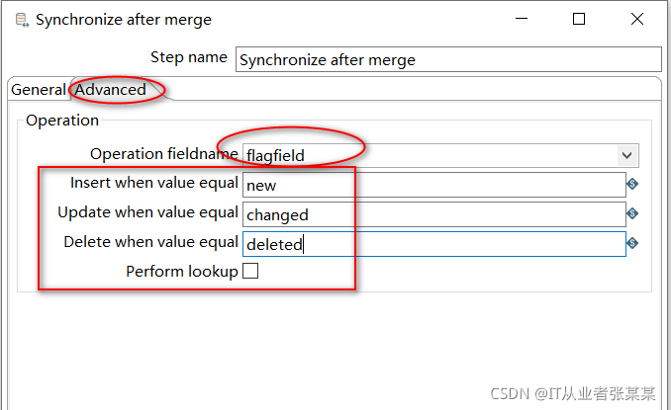Viewport: 671px width, 410px height.
Task: Expand the Operation fieldname dropdown arrow
Action: 626,155
